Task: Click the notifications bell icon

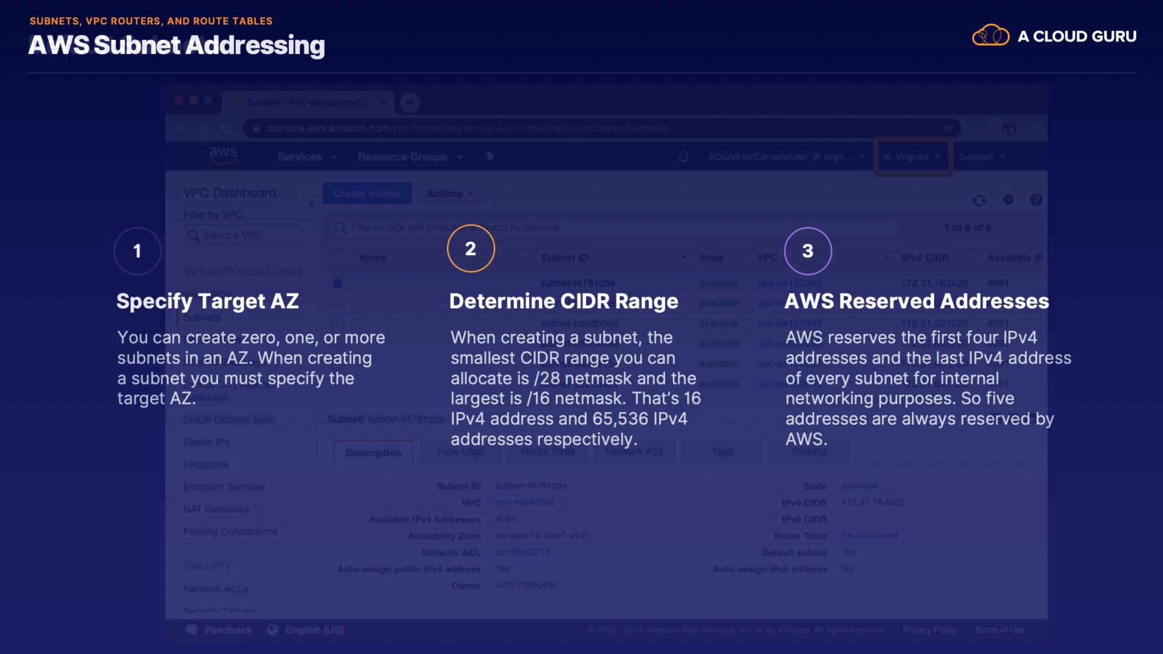Action: point(683,157)
